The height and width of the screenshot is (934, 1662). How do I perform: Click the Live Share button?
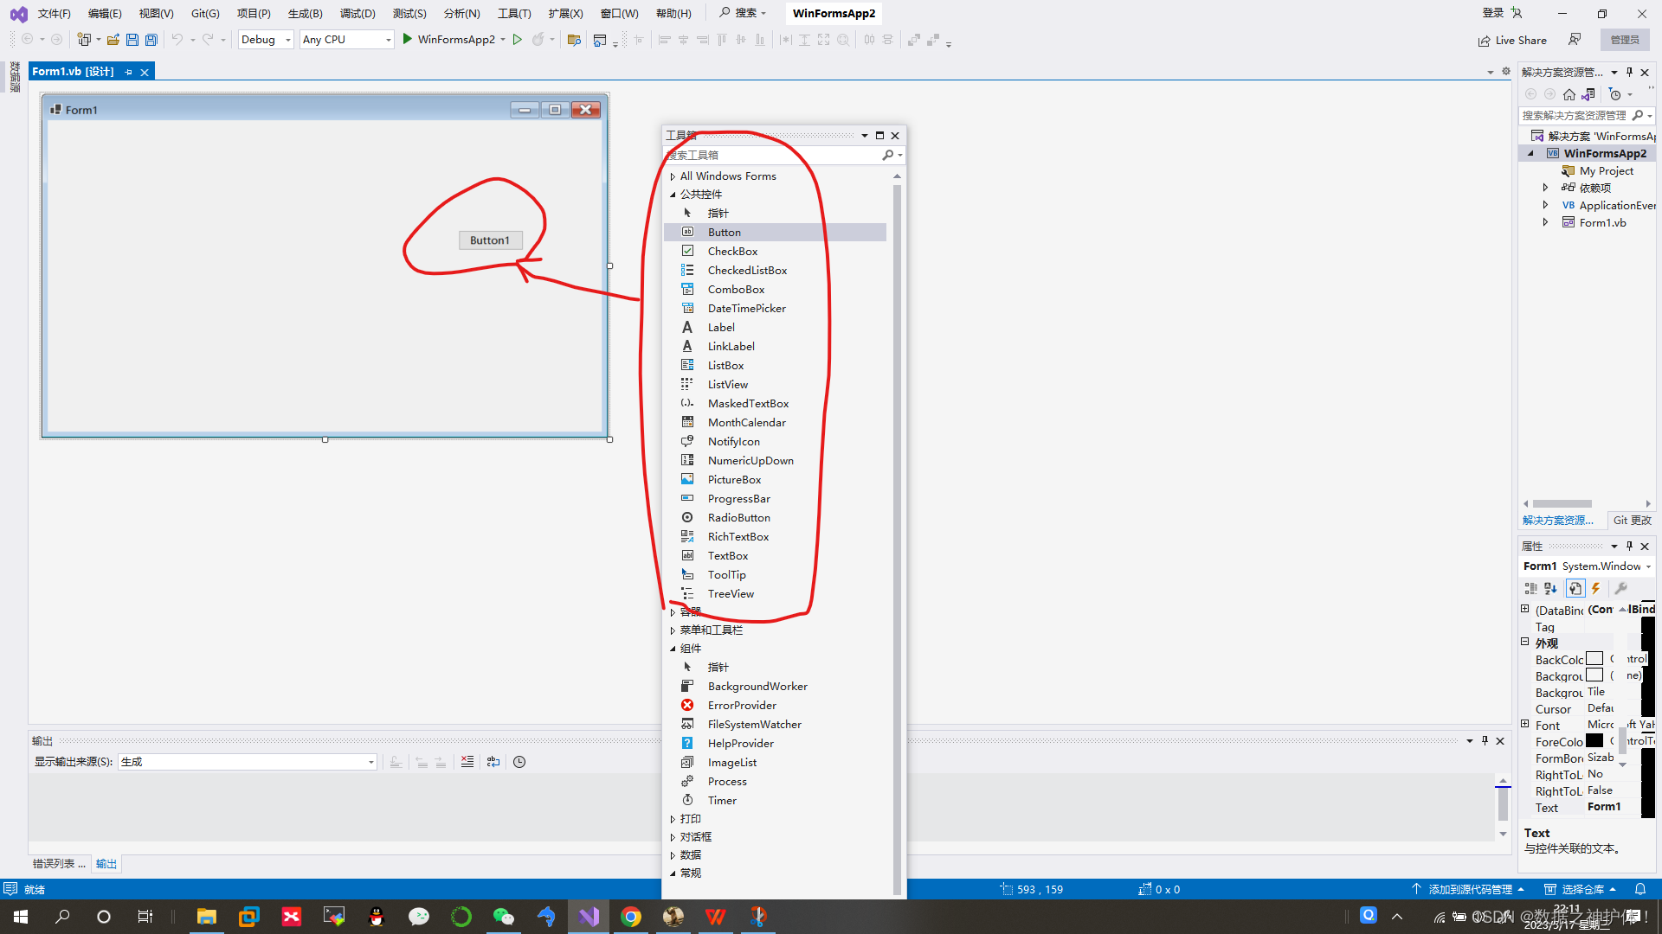click(1512, 40)
